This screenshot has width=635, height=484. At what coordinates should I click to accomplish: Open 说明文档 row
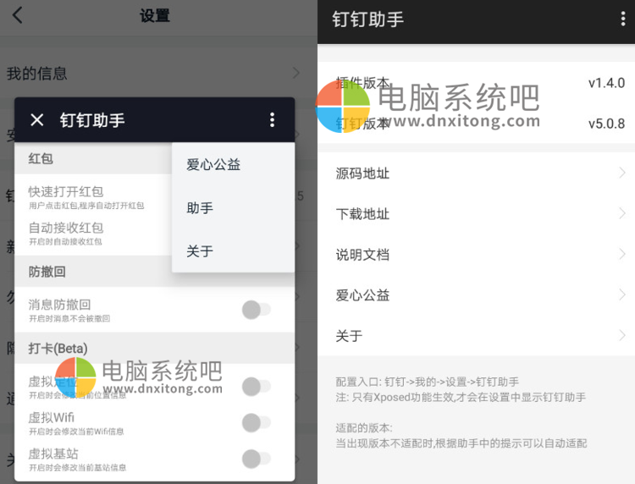(476, 255)
